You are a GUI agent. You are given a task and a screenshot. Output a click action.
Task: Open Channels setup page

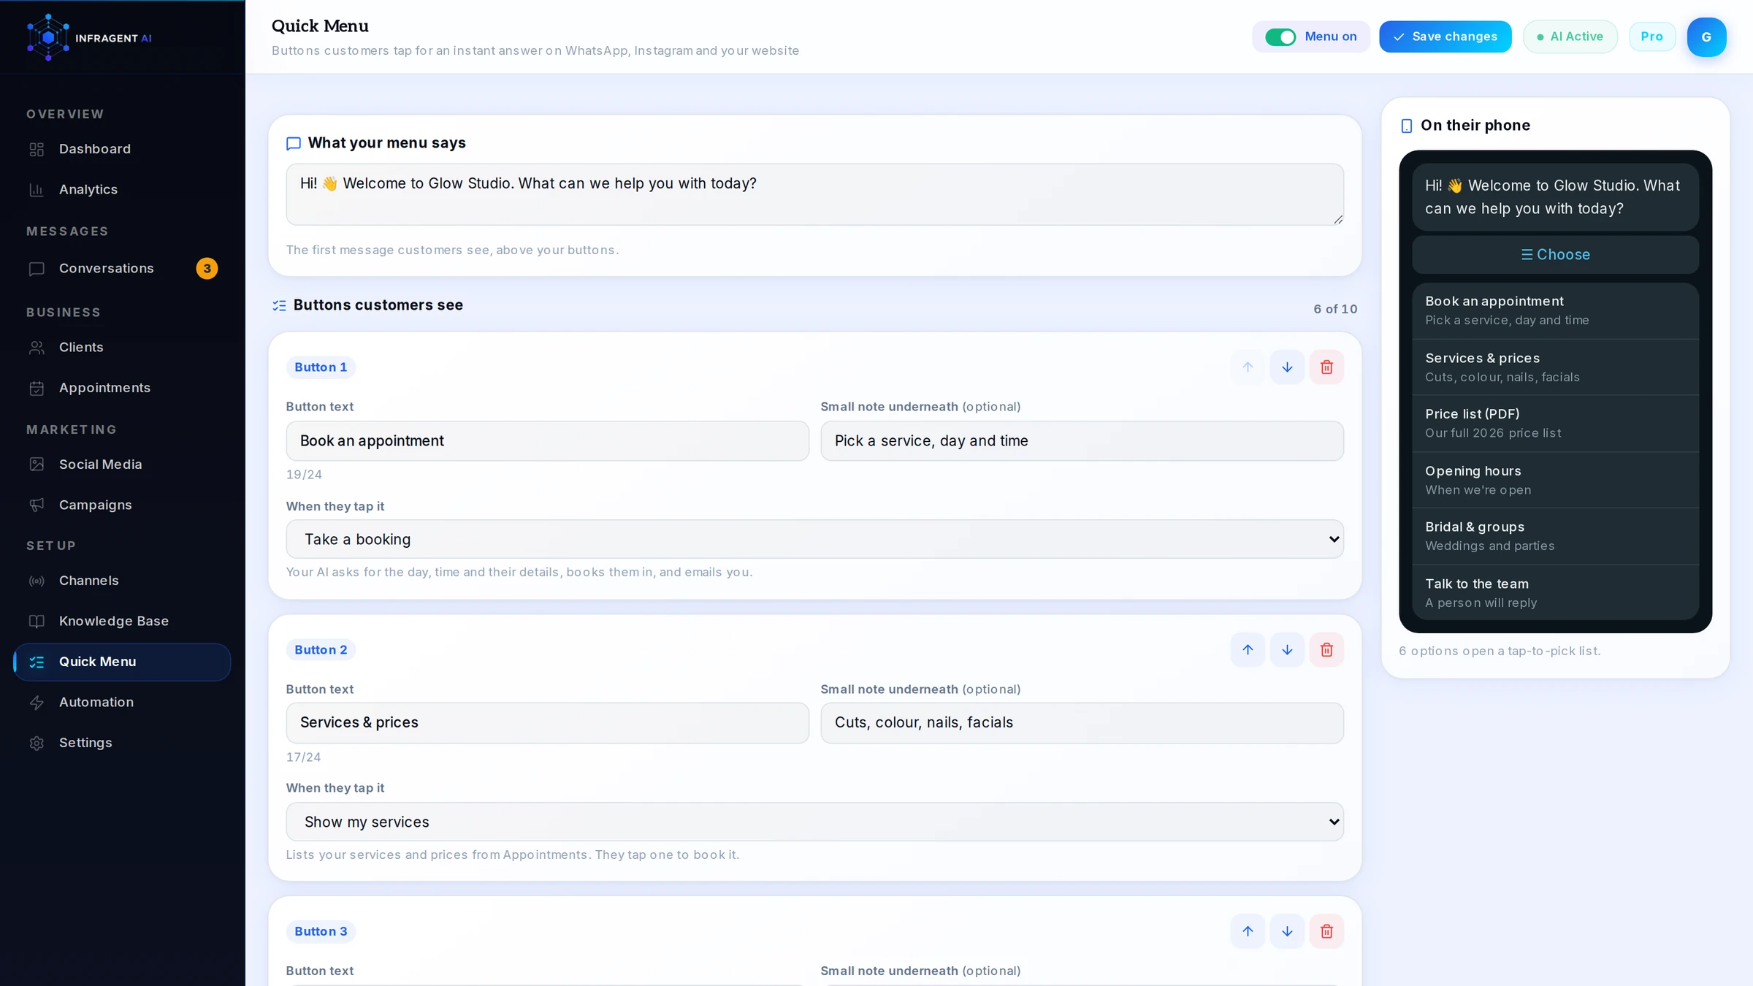pyautogui.click(x=122, y=581)
